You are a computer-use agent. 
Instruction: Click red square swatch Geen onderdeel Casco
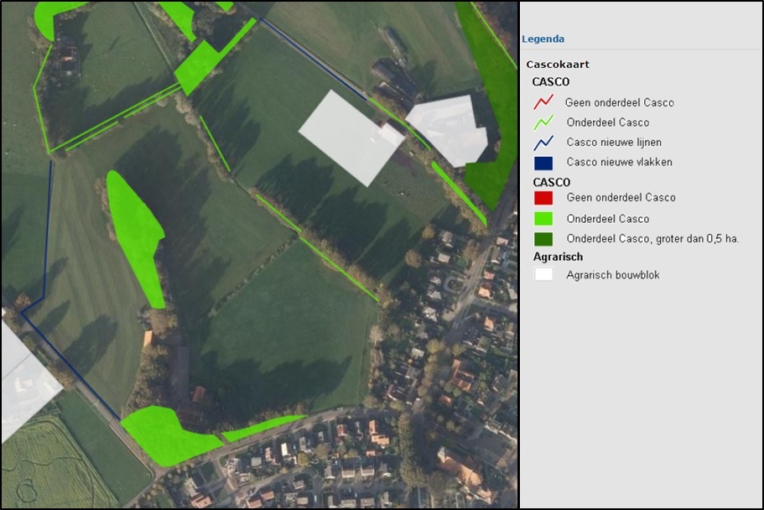pyautogui.click(x=543, y=197)
